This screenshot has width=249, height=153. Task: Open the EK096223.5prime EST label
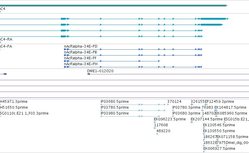point(170,119)
